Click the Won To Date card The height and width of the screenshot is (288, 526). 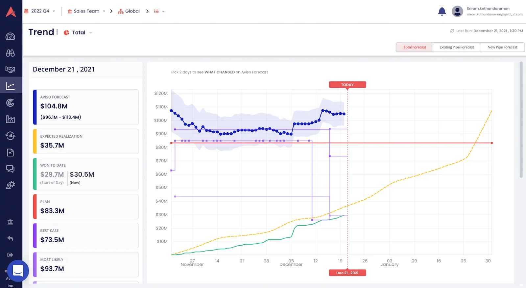tap(85, 174)
